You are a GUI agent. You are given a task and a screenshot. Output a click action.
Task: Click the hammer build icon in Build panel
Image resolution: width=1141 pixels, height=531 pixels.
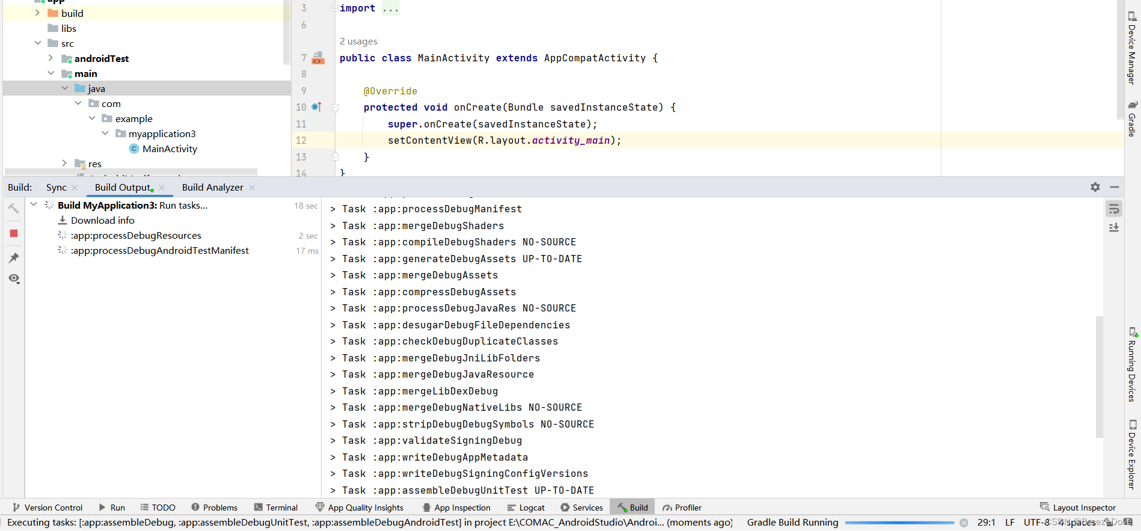coord(14,208)
